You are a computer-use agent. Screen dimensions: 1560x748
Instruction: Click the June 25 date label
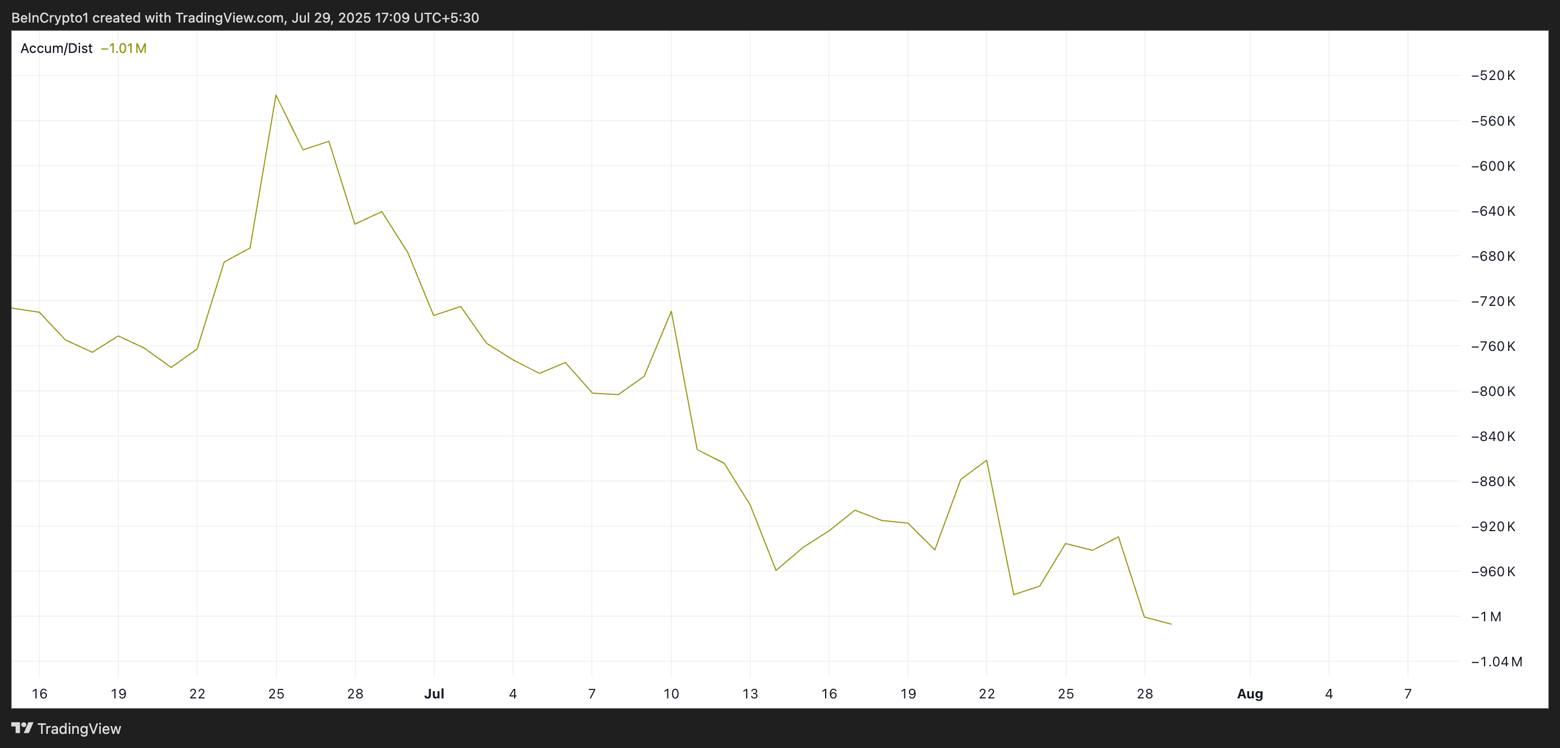[276, 693]
